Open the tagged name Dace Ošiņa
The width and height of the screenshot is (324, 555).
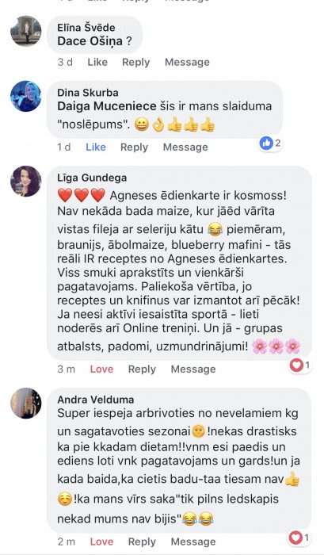tap(90, 41)
